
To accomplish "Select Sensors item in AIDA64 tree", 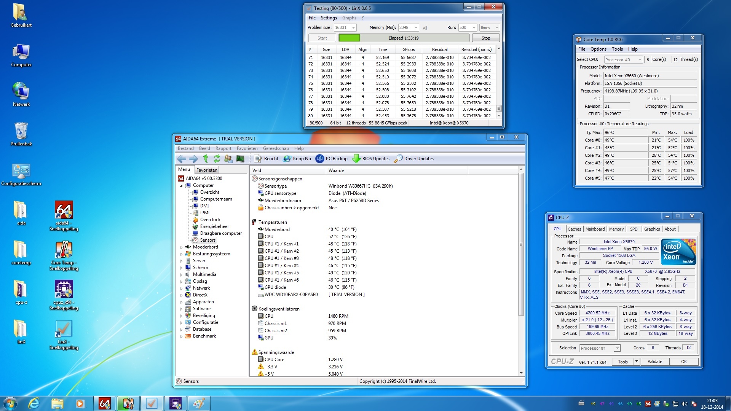I will tap(207, 240).
